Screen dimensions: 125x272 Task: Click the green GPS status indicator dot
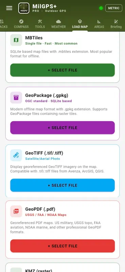click(101, 8)
